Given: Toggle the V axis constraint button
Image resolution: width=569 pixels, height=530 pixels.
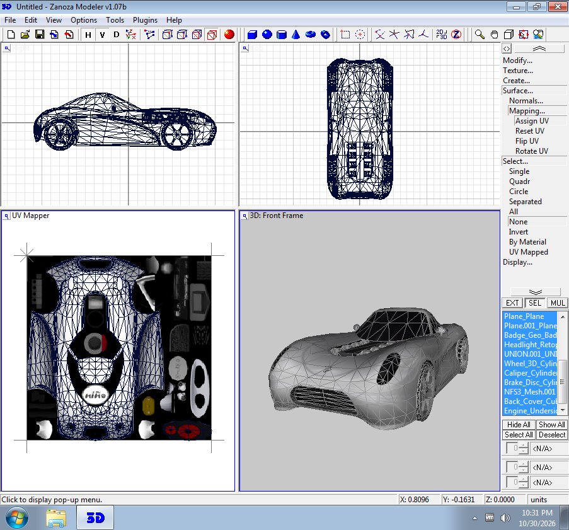Looking at the screenshot, I should 102,35.
